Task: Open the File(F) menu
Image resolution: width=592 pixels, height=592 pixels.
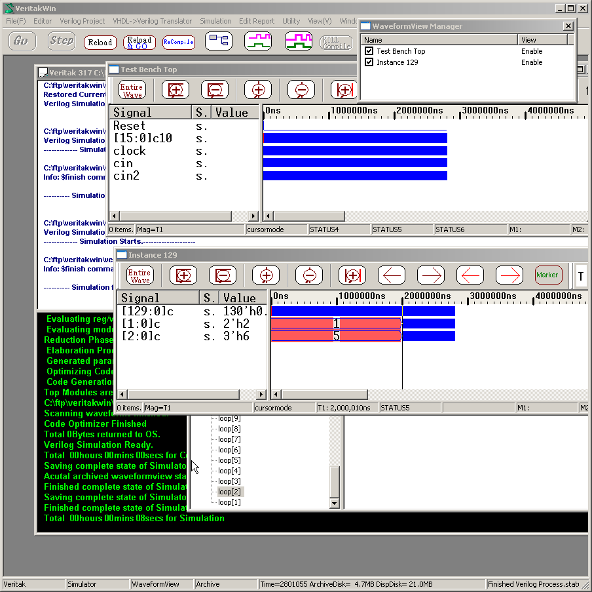Action: point(16,21)
